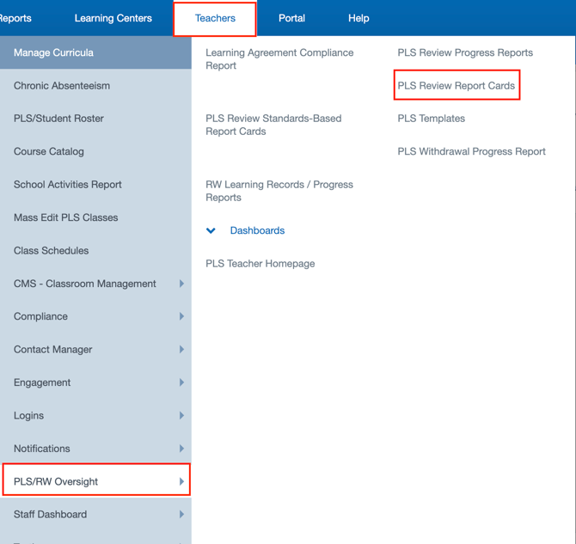Viewport: 576px width, 544px height.
Task: Expand the PLS/RW Oversight arrow
Action: click(x=181, y=482)
